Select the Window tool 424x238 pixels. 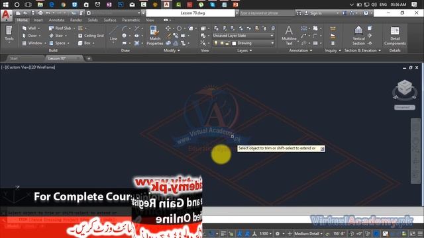click(32, 43)
